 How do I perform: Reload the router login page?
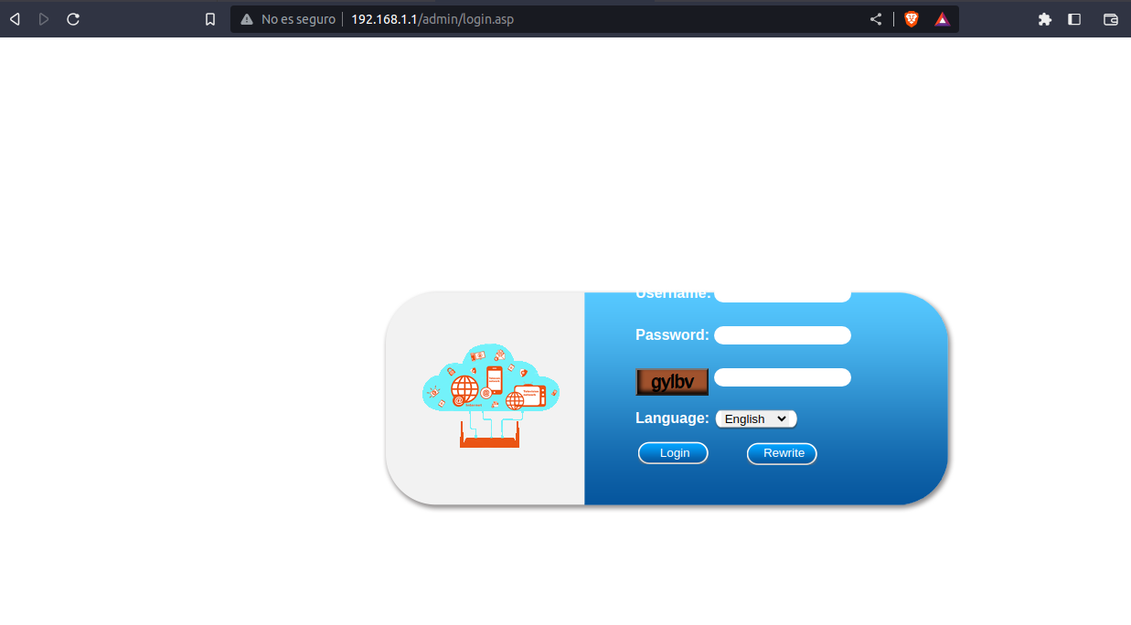(73, 19)
